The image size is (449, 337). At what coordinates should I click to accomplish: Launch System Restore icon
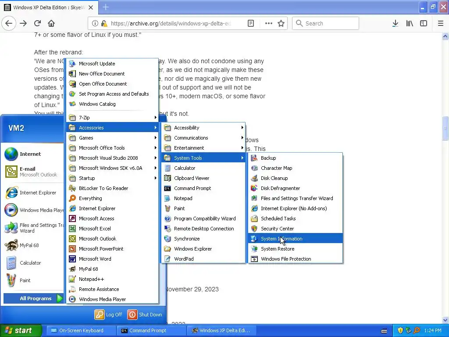[254, 249]
